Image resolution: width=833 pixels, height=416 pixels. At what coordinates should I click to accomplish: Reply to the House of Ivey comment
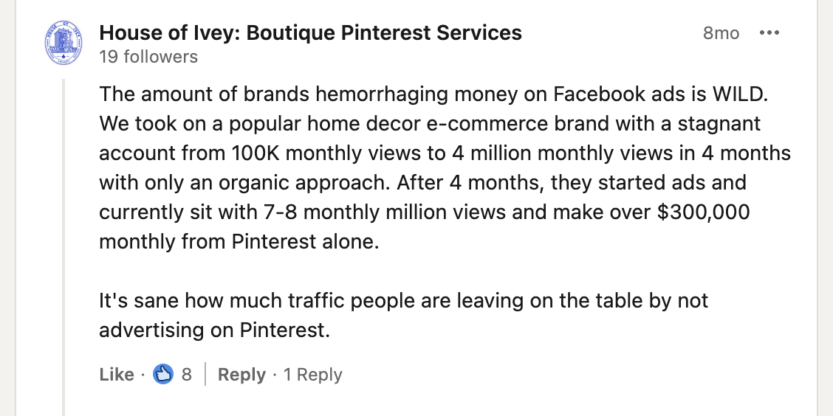point(241,375)
